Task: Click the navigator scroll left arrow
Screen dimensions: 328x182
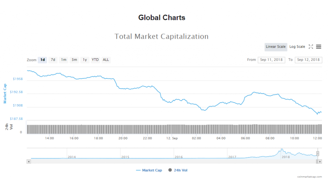Action: point(29,162)
